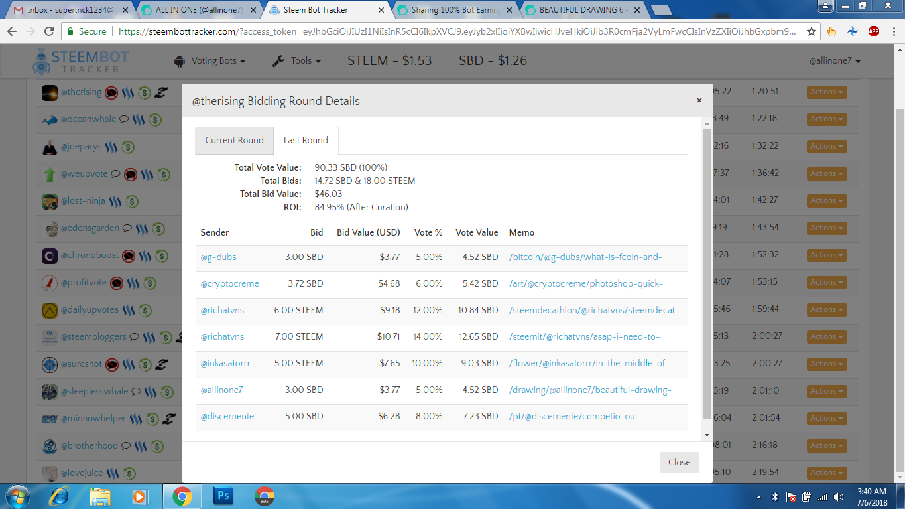Screen dimensions: 905x509
Task: Open memo link /bitcoin/@g-dubs/what-is-fcoin-and-
Action: [x=585, y=257]
